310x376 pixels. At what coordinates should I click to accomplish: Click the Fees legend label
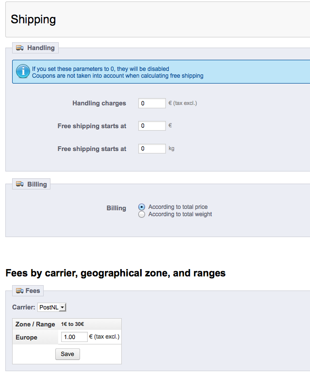[x=33, y=291]
